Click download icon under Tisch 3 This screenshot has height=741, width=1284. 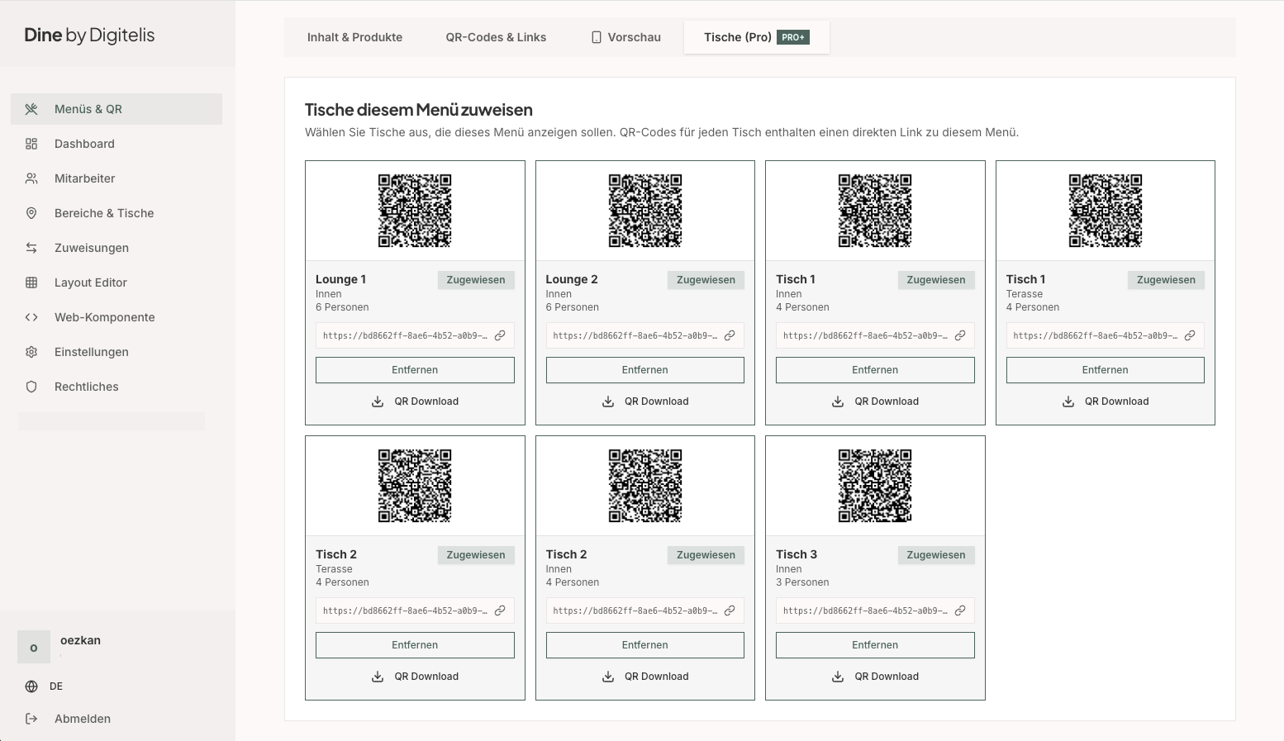point(838,677)
